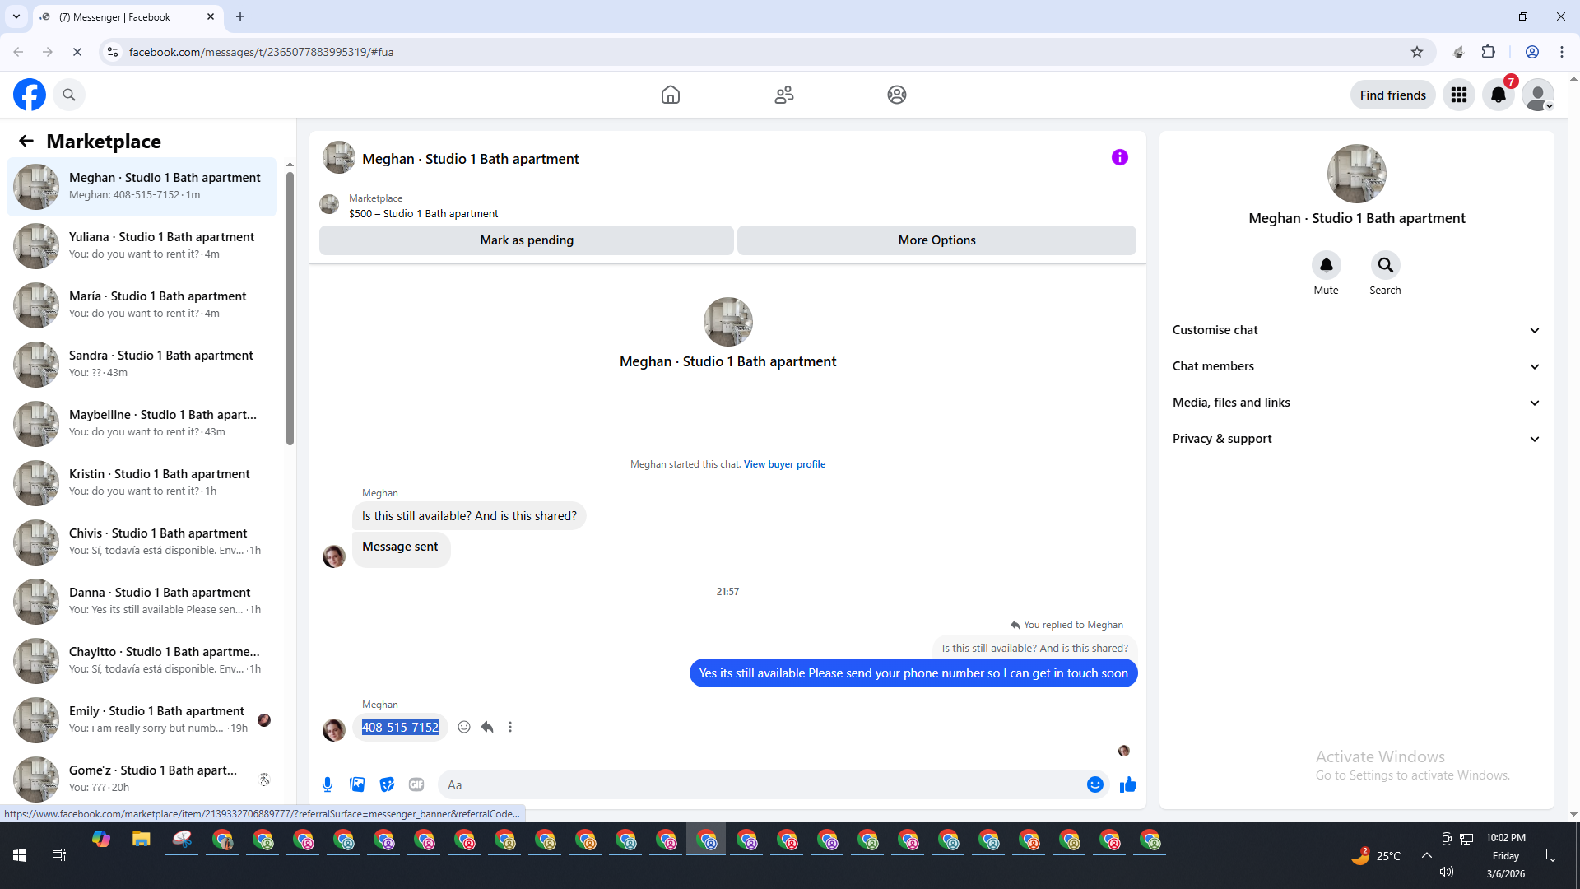The width and height of the screenshot is (1580, 889).
Task: Send a thumbs-up like
Action: (1127, 784)
